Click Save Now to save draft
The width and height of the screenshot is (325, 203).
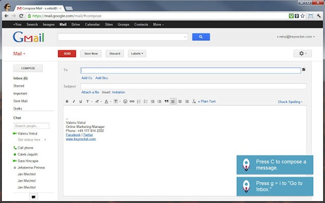tap(91, 54)
